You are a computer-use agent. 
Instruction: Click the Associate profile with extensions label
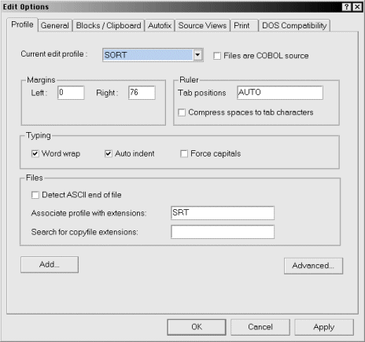click(x=89, y=213)
